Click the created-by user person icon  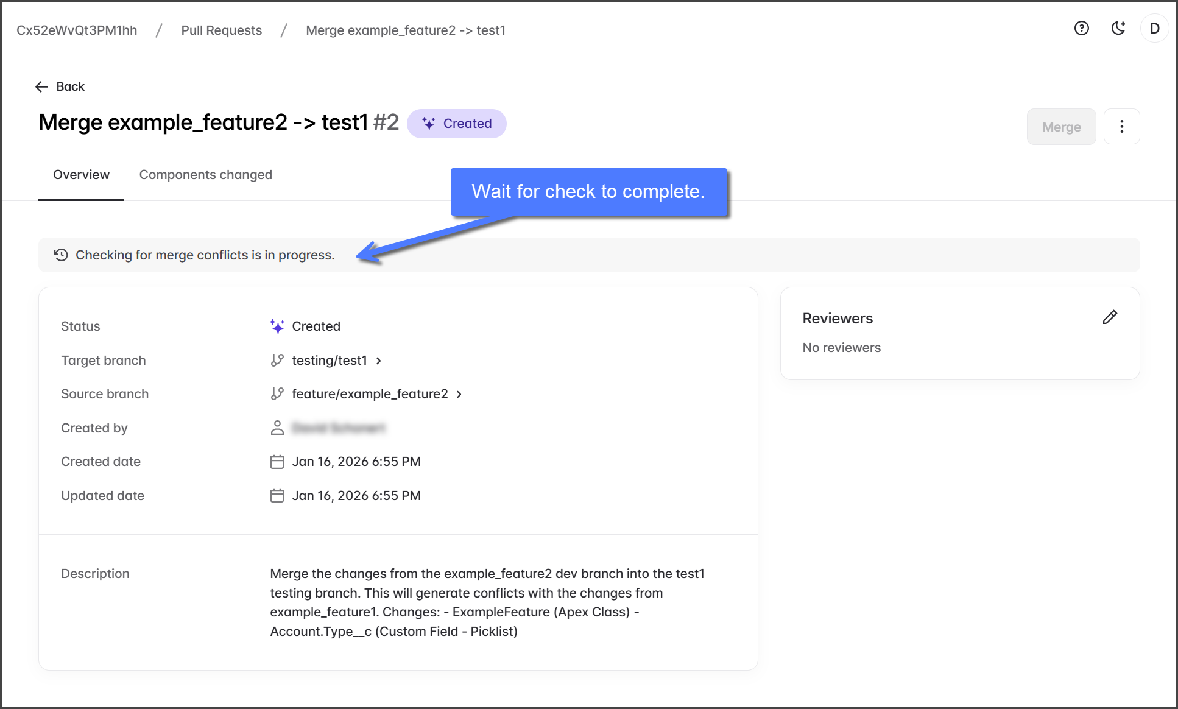coord(277,428)
